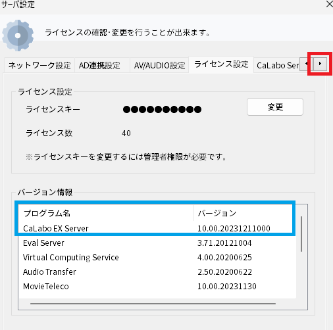Click the license count value 40
The width and height of the screenshot is (333, 330).
pyautogui.click(x=126, y=133)
